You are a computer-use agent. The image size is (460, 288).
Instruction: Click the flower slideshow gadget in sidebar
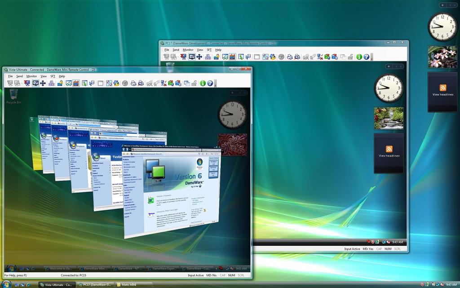(442, 57)
